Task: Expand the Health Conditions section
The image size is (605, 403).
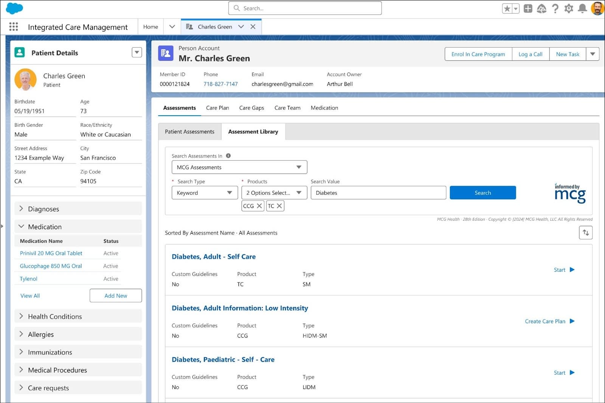Action: (x=78, y=316)
